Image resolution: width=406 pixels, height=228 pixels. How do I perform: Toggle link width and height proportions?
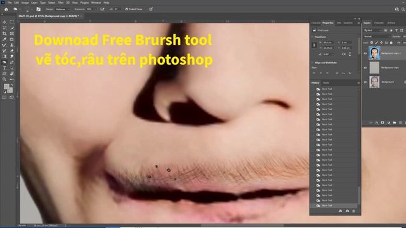[315, 45]
